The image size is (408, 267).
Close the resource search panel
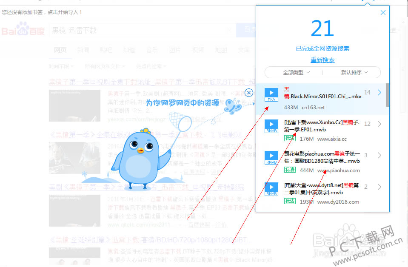point(383,12)
